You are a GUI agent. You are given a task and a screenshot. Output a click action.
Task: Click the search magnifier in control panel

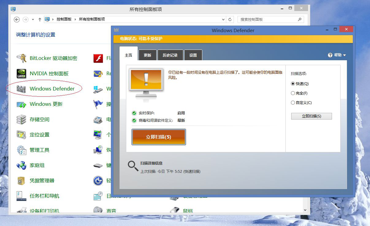pos(299,19)
